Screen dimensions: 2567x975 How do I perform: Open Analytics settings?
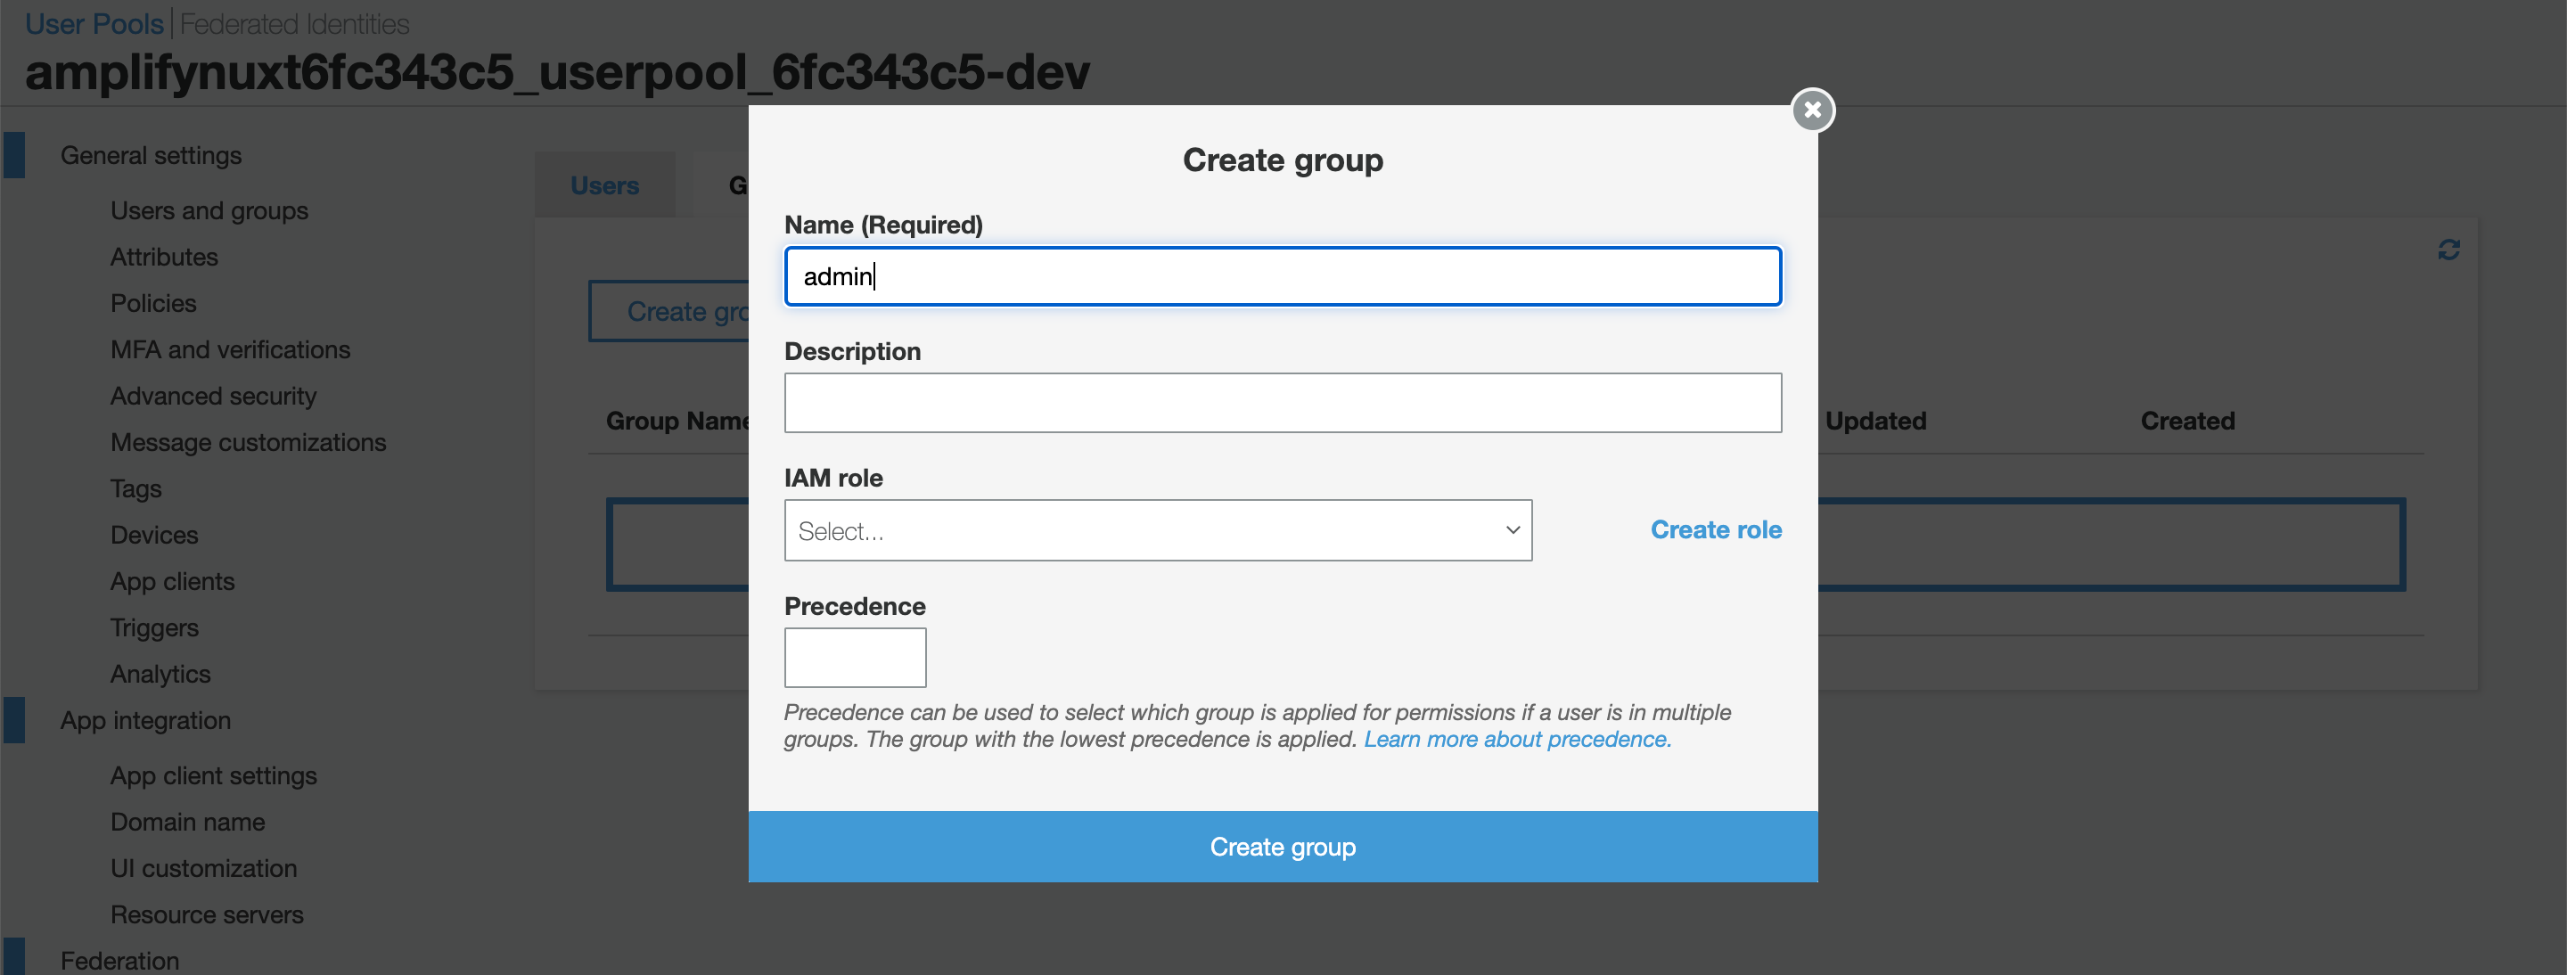(160, 675)
